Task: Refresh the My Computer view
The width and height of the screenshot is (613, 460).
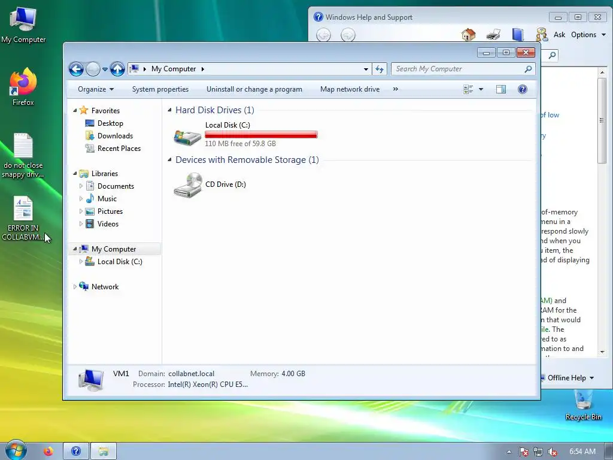Action: (379, 69)
